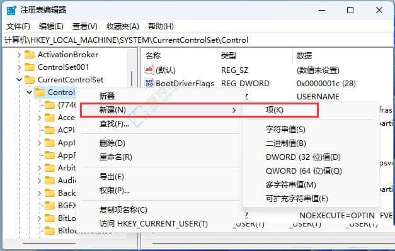Select the ActivationBroker tree item label
Viewport: 395px width, 251px height.
[68, 55]
